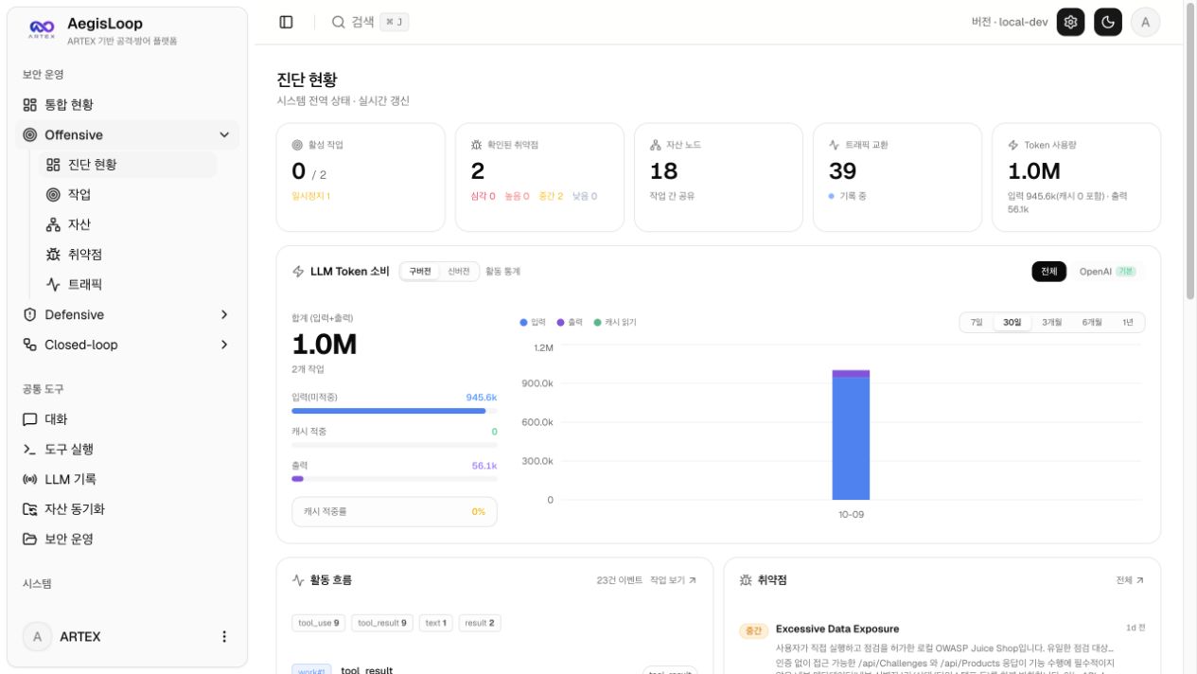The width and height of the screenshot is (1197, 674).
Task: Open 작업 target icon in sidebar
Action: pos(53,194)
